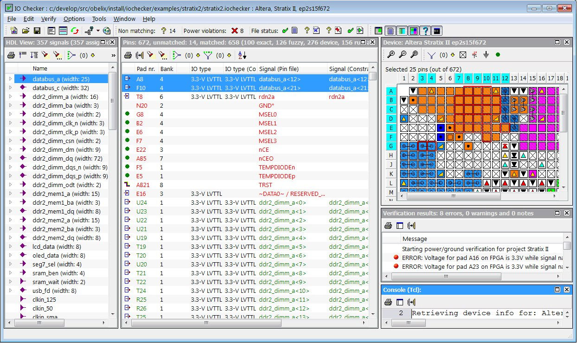Viewport: 577px width, 343px height.
Task: Toggle the multicolor device panel view button
Action: 413,31
